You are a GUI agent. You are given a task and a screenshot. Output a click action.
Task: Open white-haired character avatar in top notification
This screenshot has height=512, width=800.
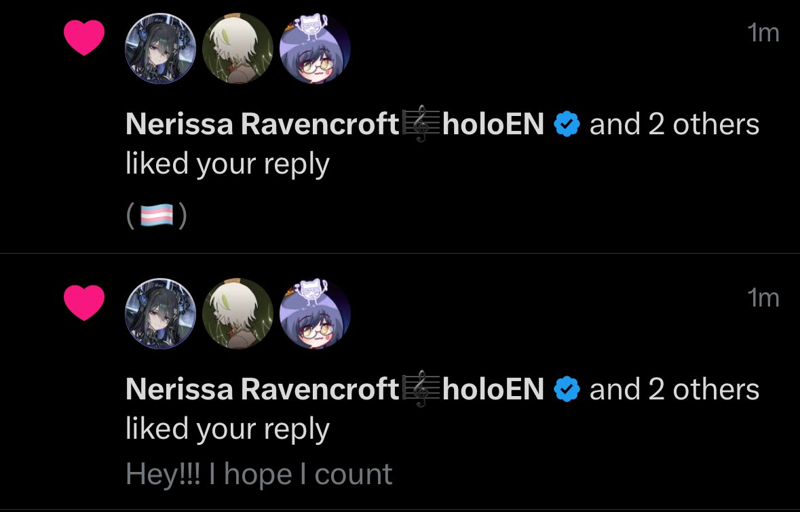pos(237,48)
